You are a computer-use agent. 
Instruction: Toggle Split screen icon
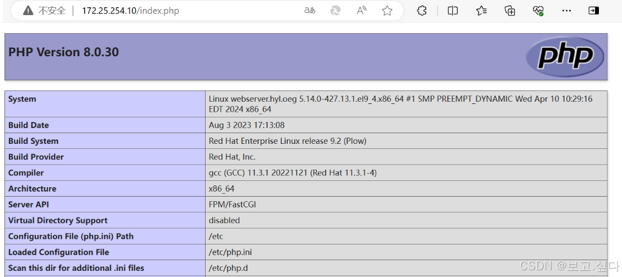pos(452,11)
